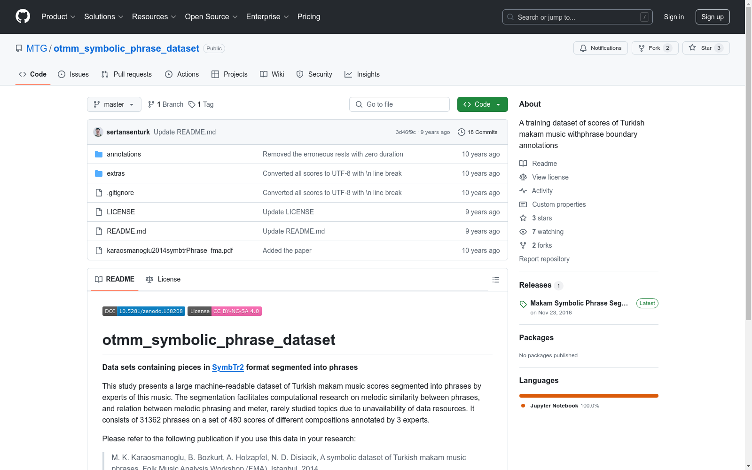Screen dimensions: 752x470
Task: Expand the Open Source menu
Action: tap(211, 17)
